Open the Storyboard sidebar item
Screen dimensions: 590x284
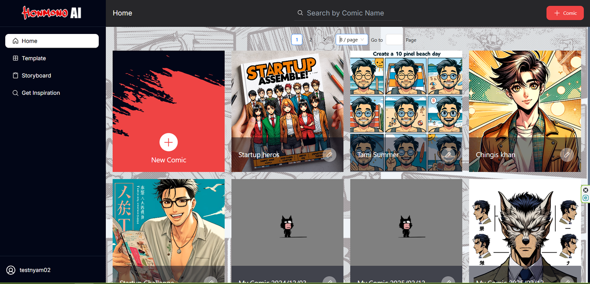(52, 75)
